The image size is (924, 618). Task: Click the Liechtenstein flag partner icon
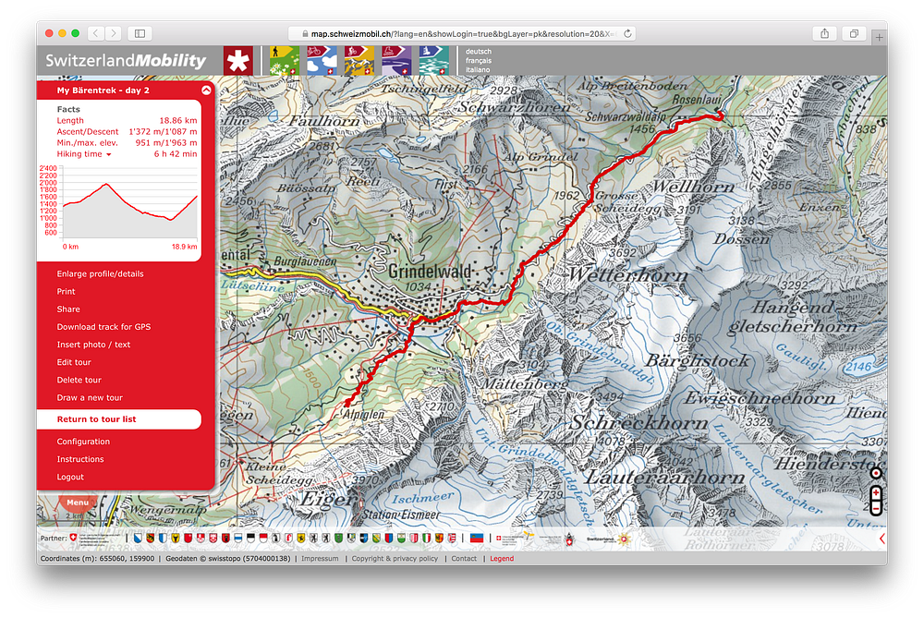(476, 539)
